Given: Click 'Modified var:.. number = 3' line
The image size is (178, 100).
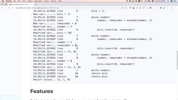Looking at the screenshot, I should (53, 27).
